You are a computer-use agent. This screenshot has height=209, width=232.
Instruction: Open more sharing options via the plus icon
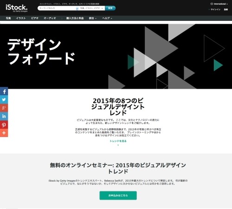4,133
